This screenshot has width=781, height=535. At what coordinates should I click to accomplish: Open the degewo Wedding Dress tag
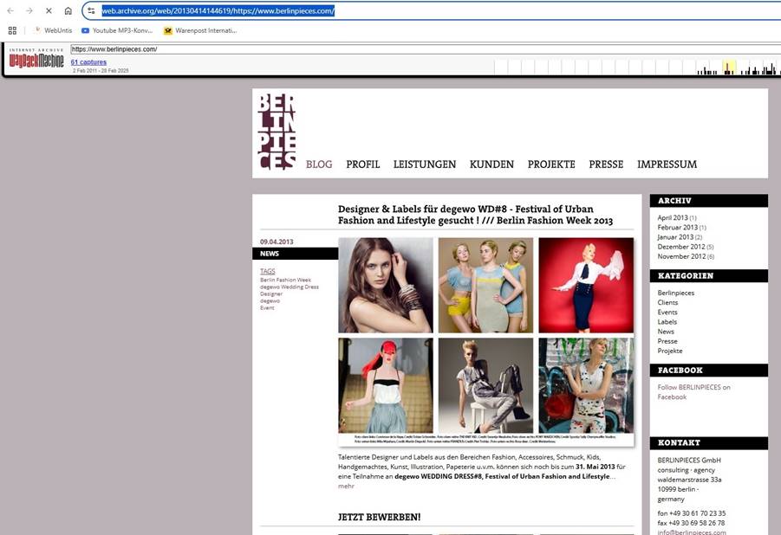tap(290, 287)
